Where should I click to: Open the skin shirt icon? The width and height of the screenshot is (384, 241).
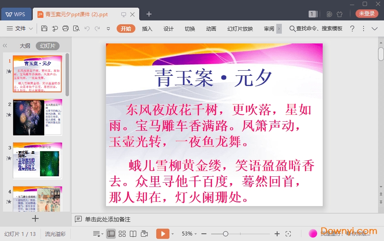[x=339, y=14]
